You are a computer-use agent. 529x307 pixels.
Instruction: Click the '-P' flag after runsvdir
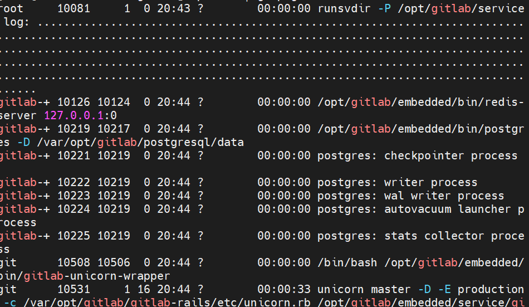point(384,8)
